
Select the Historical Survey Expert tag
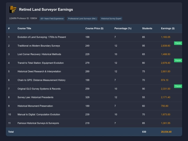(x=111, y=18)
